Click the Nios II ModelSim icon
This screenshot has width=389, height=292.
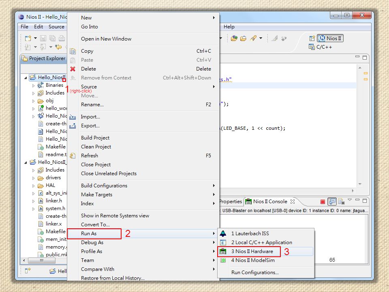(x=223, y=260)
